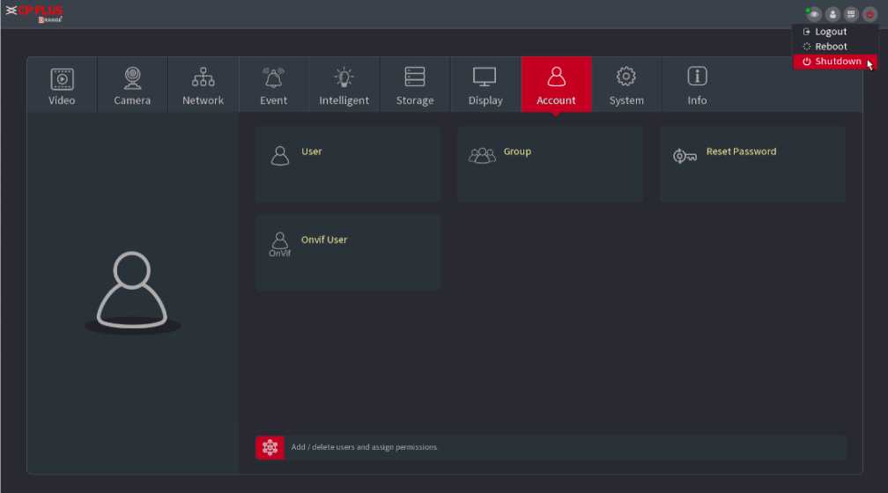Open the Reset Password tile

click(x=752, y=164)
